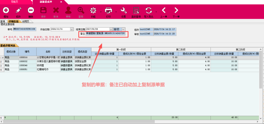Image resolution: width=264 pixels, height=124 pixels.
Task: Click the 功能 (function) gear icon
Action: click(x=93, y=10)
